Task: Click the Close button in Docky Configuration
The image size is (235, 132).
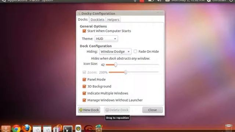Action: tap(152, 110)
